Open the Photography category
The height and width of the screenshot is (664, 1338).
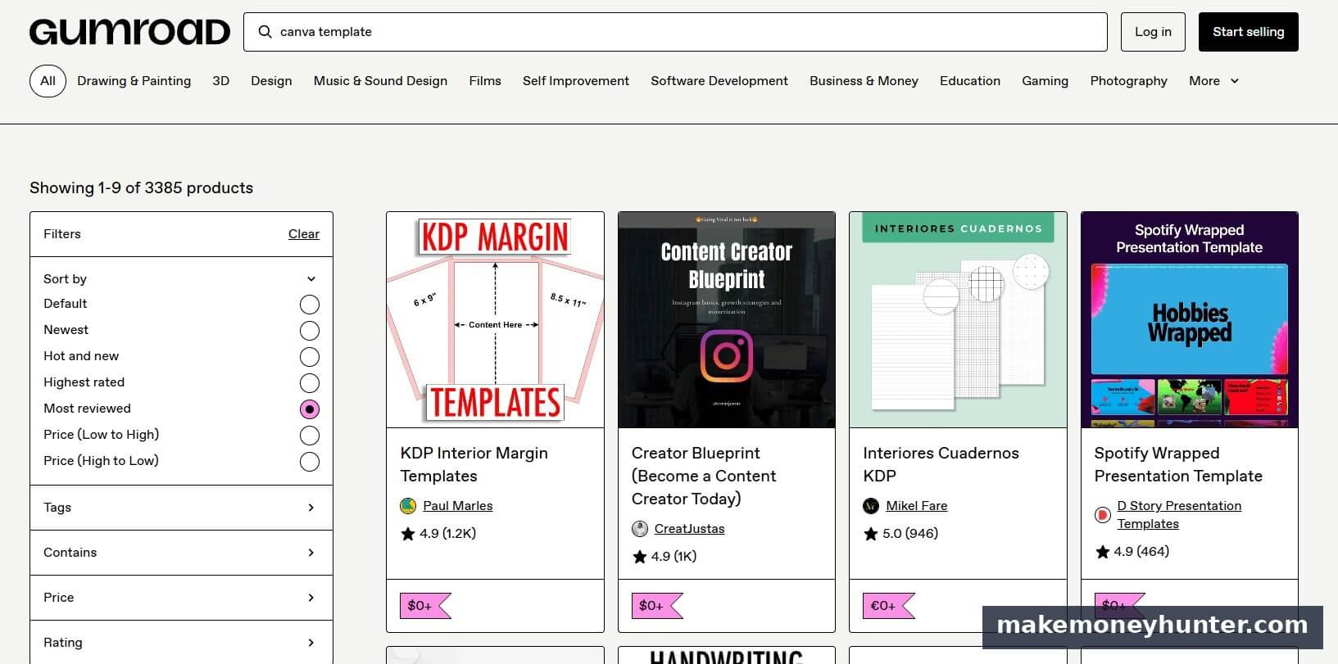pyautogui.click(x=1128, y=81)
